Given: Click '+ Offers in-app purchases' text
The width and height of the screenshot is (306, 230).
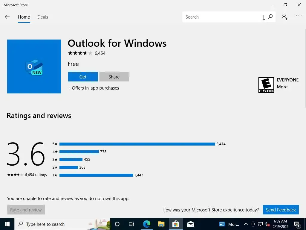Looking at the screenshot, I should coord(94,88).
